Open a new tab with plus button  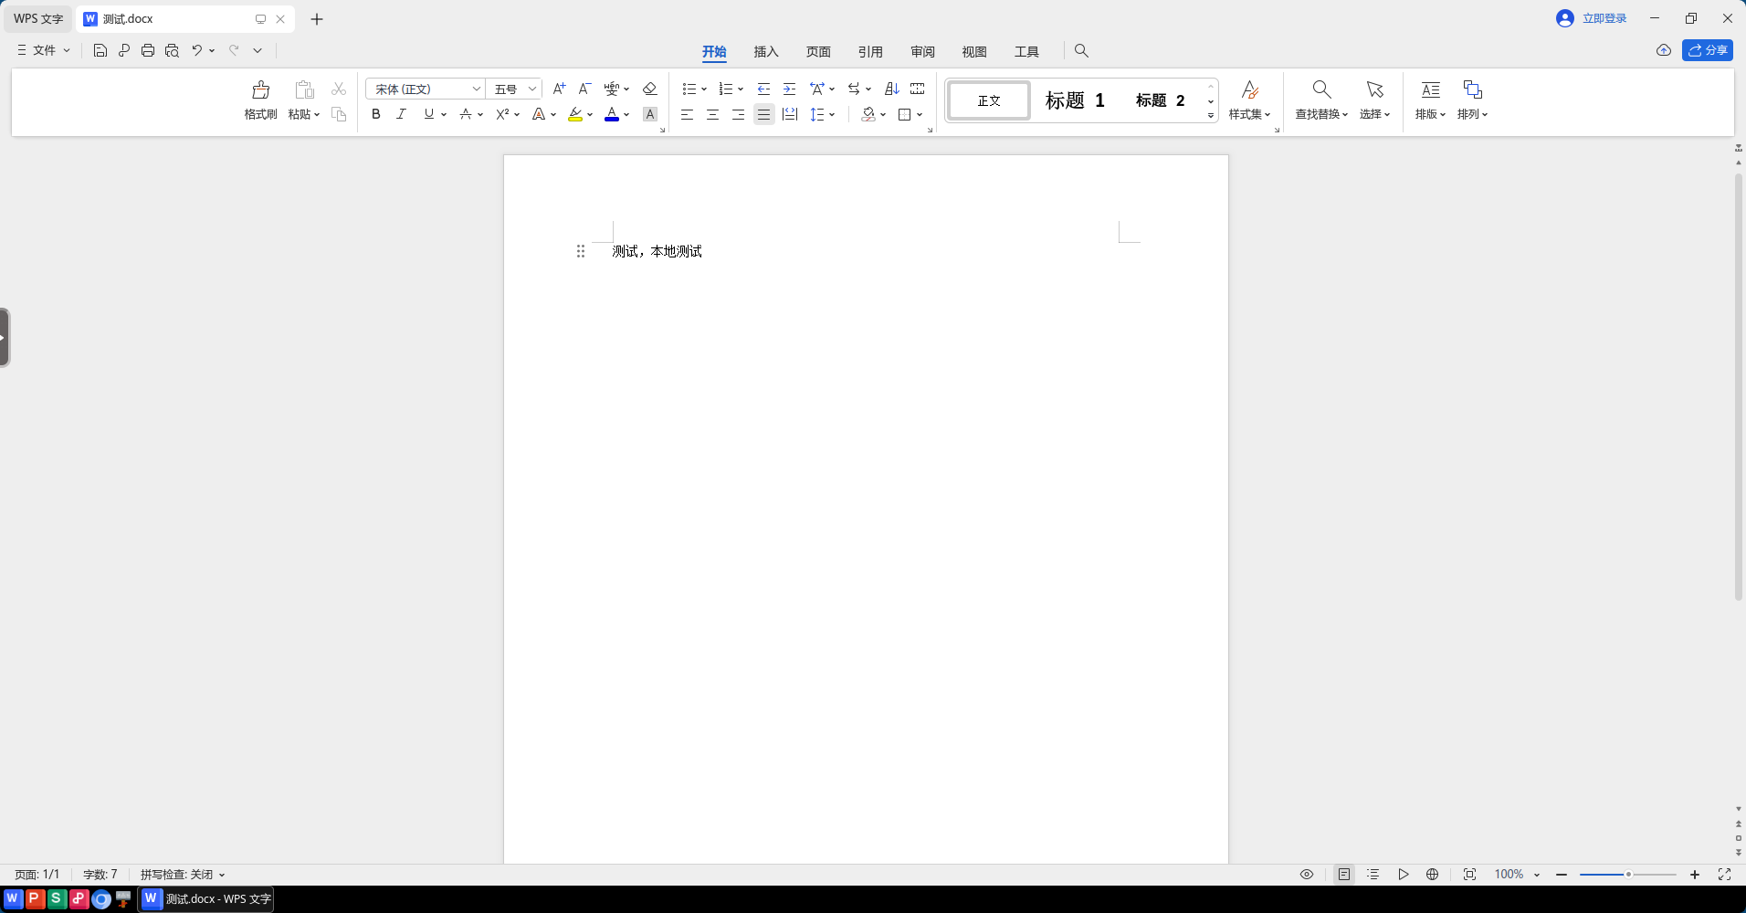coord(317,19)
